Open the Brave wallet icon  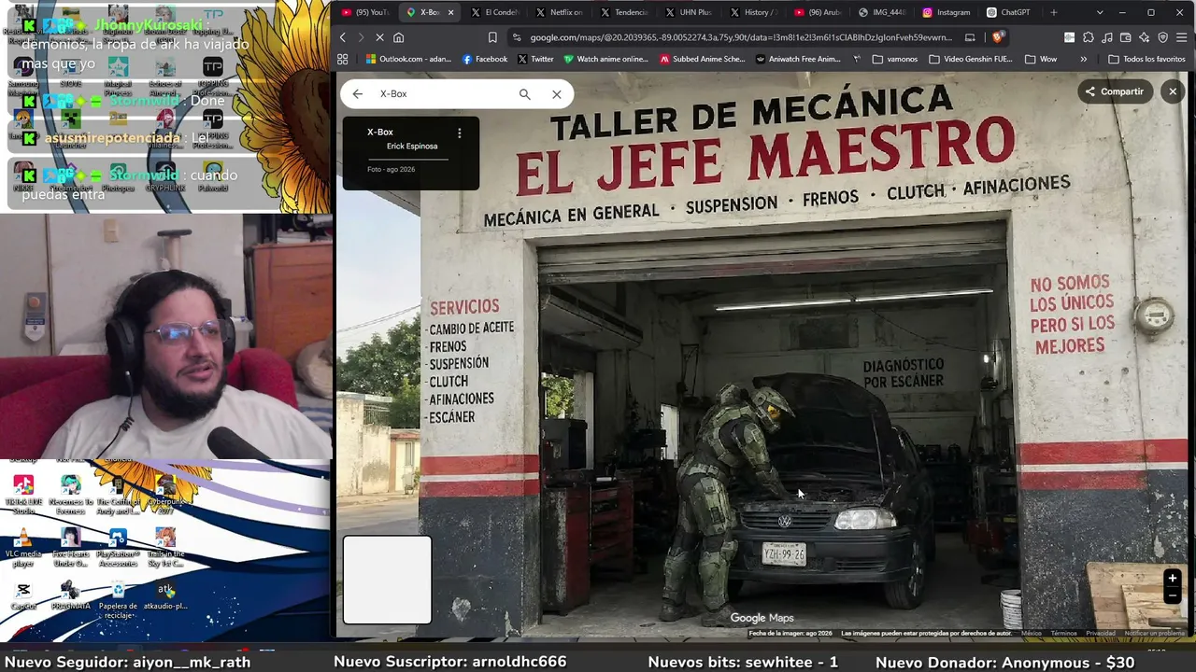[1125, 37]
